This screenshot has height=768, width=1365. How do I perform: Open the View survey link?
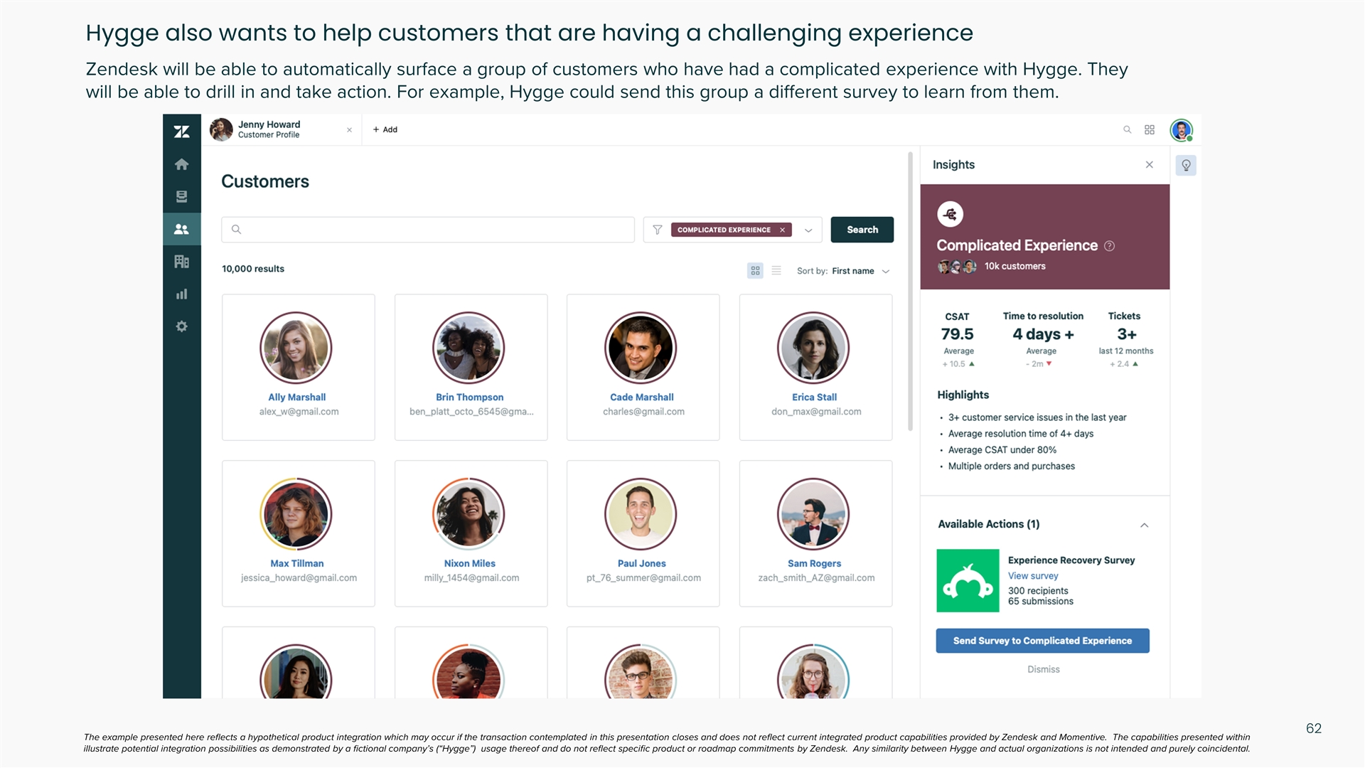click(1033, 576)
